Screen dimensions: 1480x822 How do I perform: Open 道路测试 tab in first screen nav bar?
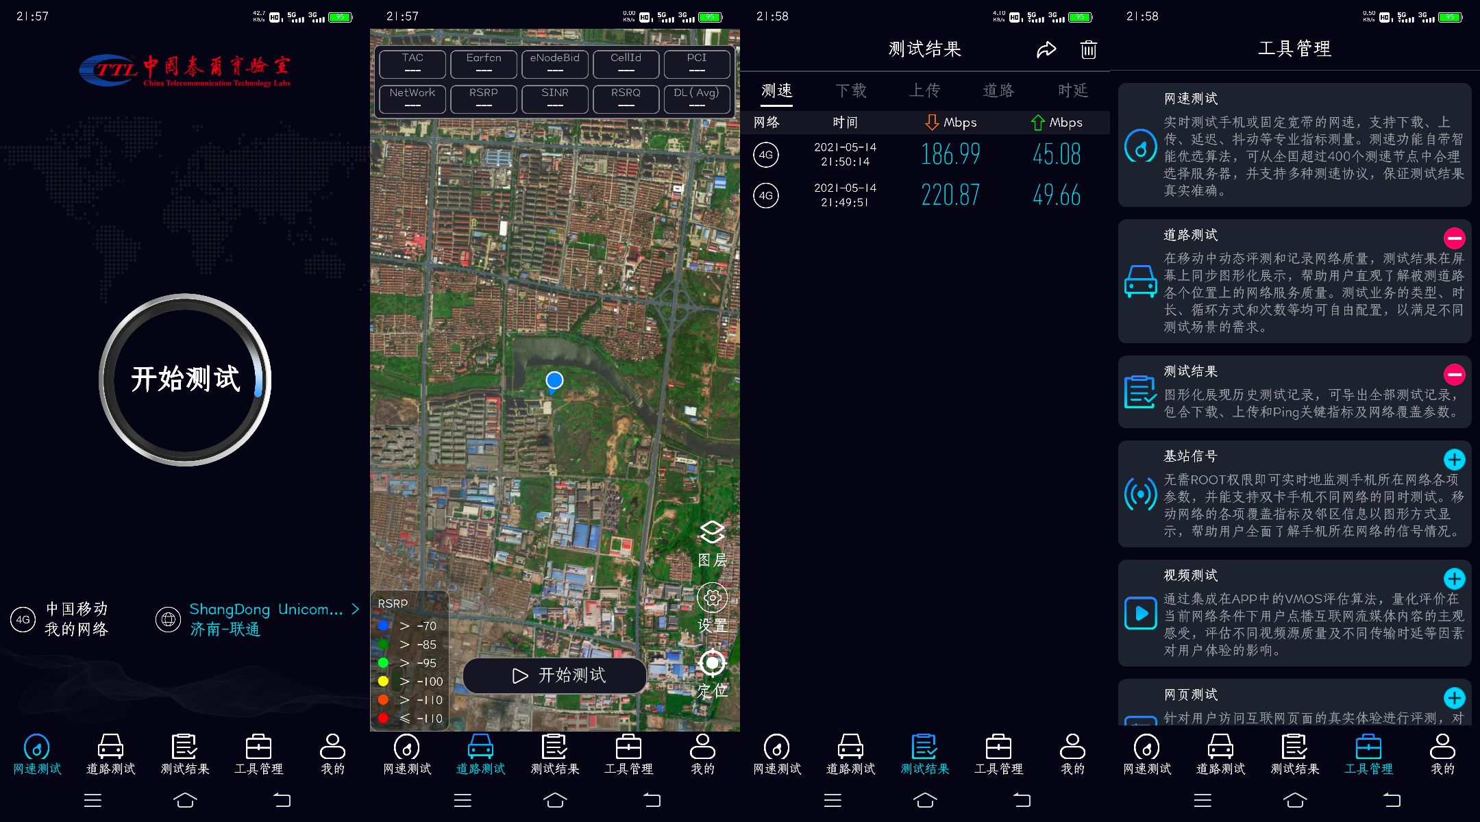tap(111, 754)
